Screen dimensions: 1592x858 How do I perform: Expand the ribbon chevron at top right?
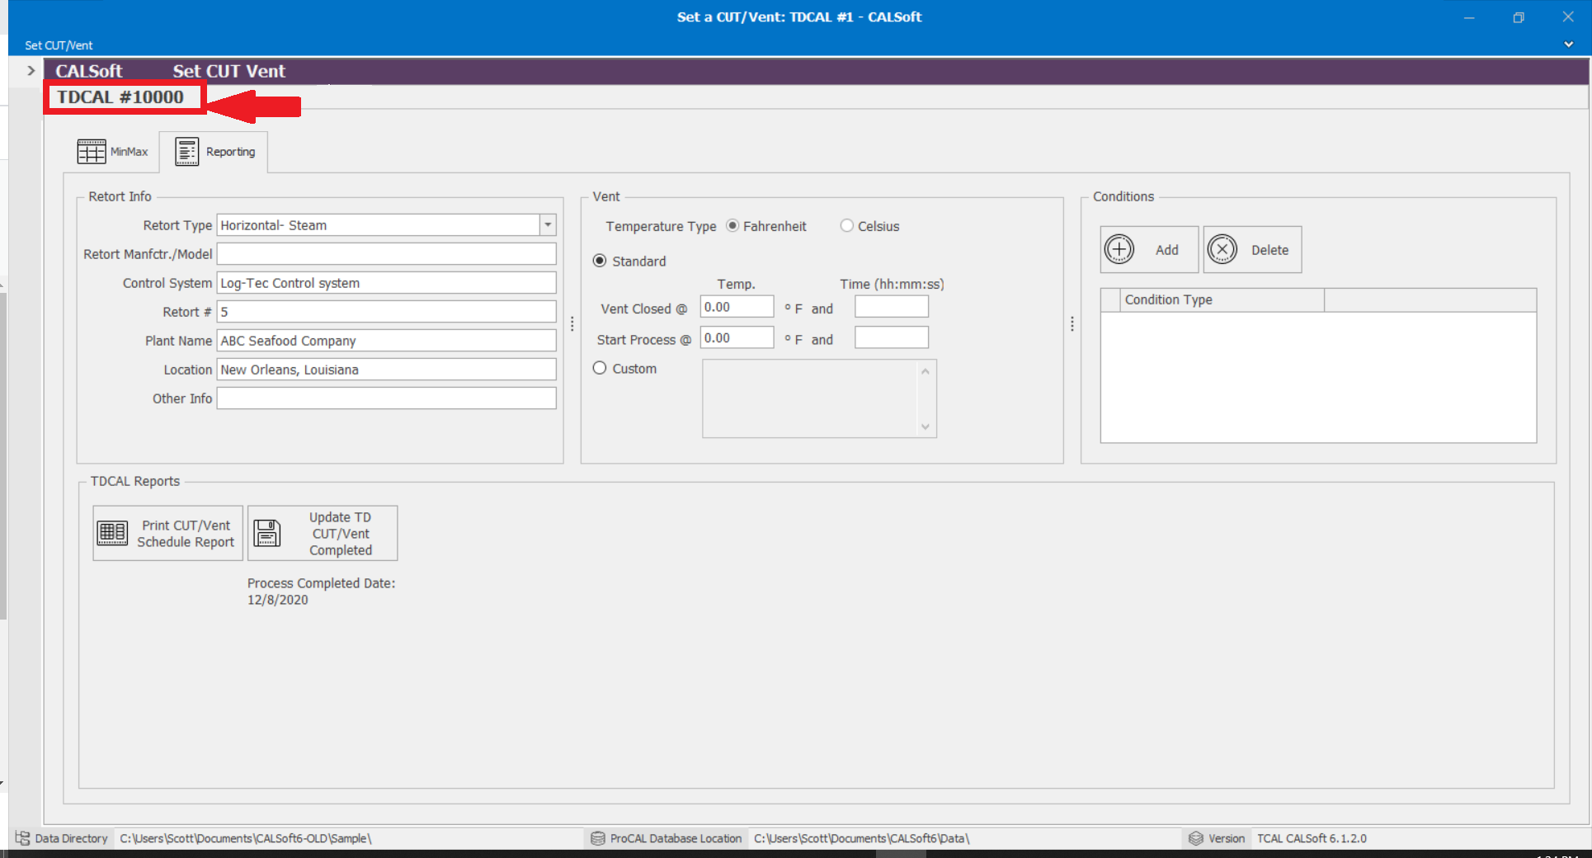click(1568, 45)
